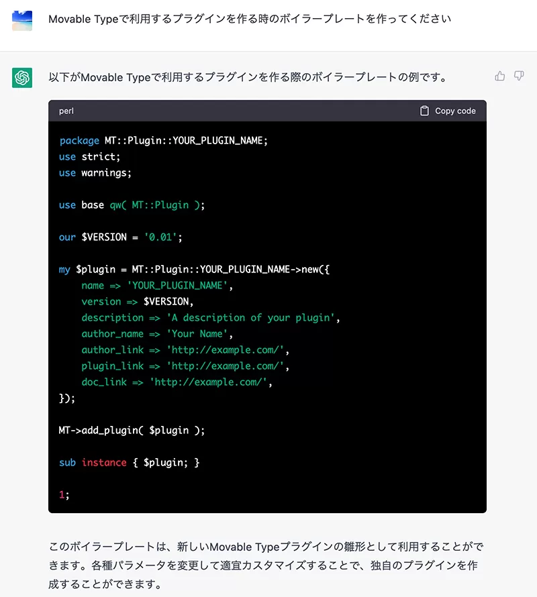The image size is (537, 597).
Task: Copy code using the Copy code label
Action: (x=455, y=111)
